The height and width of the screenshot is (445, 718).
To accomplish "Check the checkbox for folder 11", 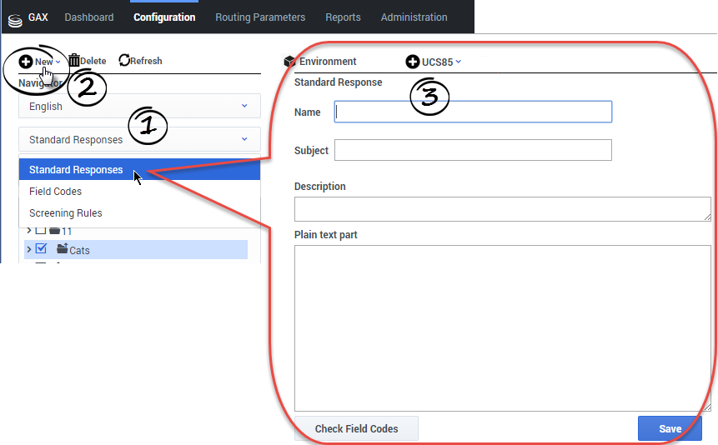I will pyautogui.click(x=41, y=231).
